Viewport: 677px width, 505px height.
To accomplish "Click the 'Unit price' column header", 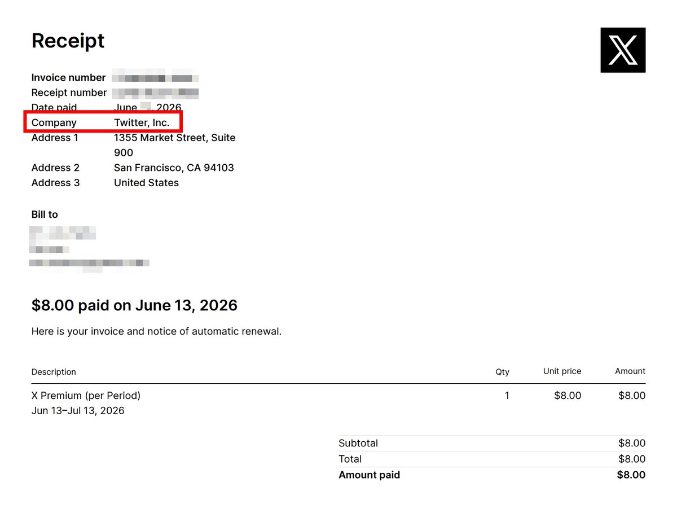I will [562, 371].
